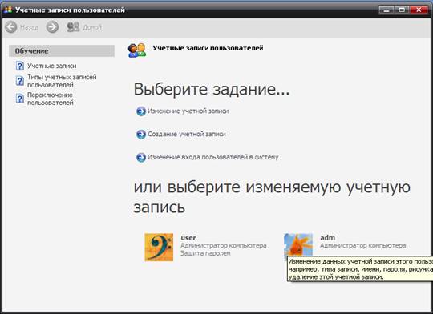Viewport: 433px width, 314px height.
Task: Select the adm account goldfish picture
Action: [x=298, y=245]
